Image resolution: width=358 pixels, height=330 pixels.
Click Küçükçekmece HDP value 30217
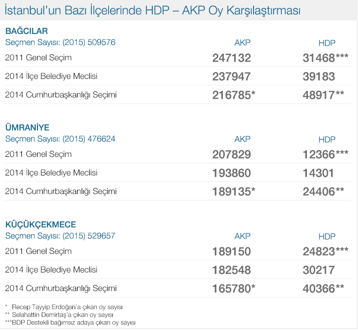[x=319, y=270]
